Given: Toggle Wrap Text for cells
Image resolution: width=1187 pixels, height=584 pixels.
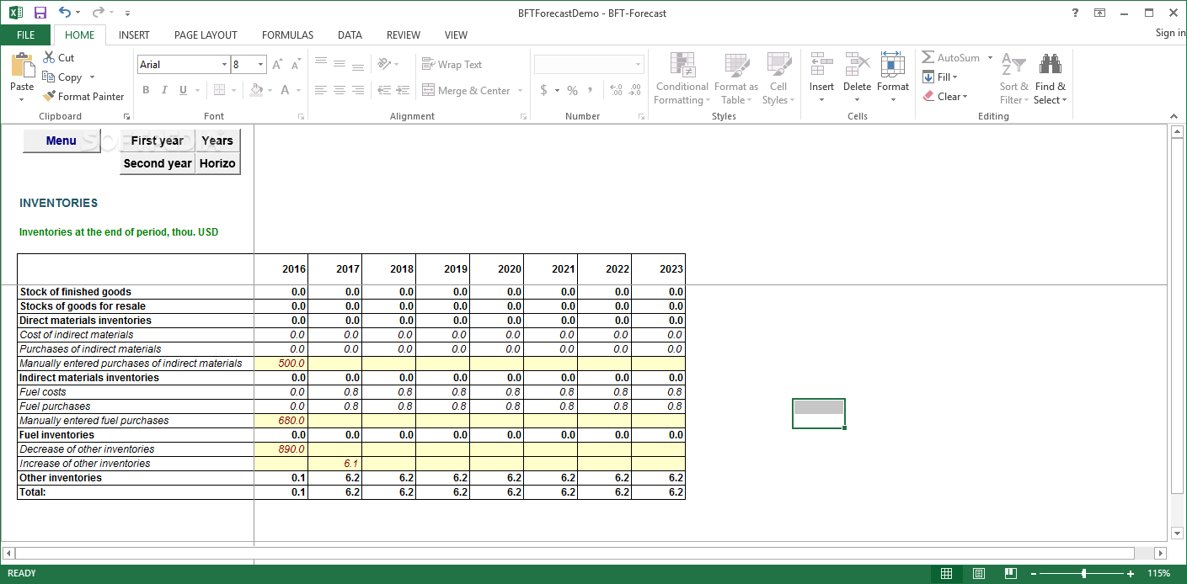Looking at the screenshot, I should click(x=452, y=65).
